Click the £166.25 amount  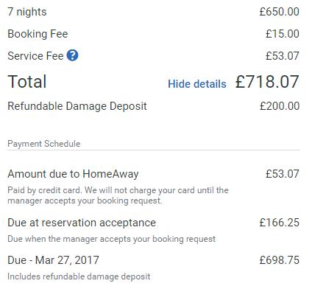(280, 223)
